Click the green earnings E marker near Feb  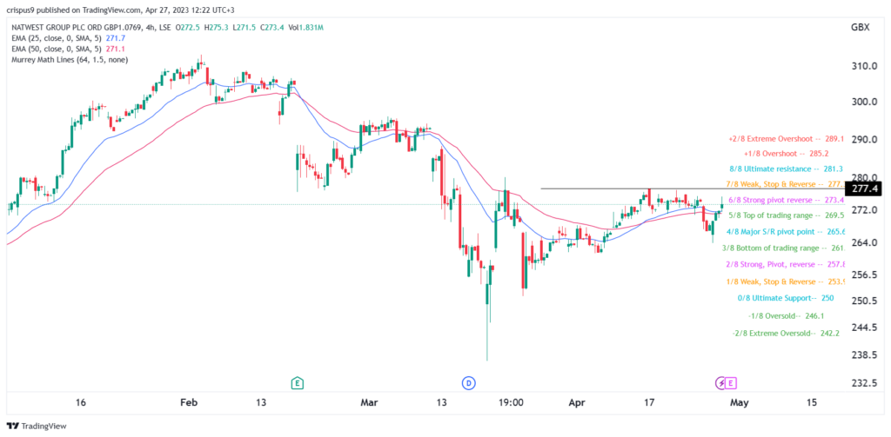(297, 383)
